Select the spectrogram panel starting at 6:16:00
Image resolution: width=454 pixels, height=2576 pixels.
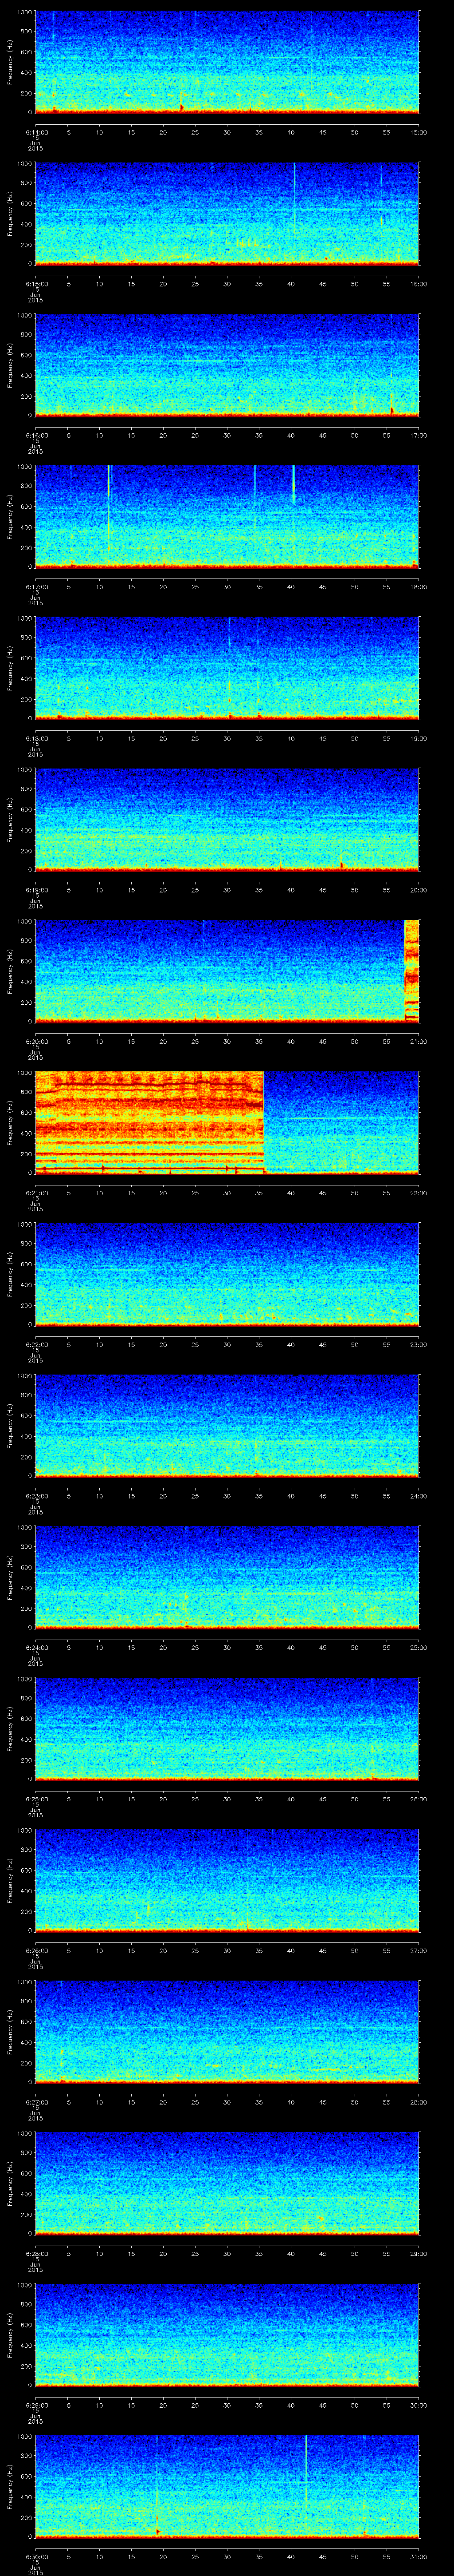point(227,365)
